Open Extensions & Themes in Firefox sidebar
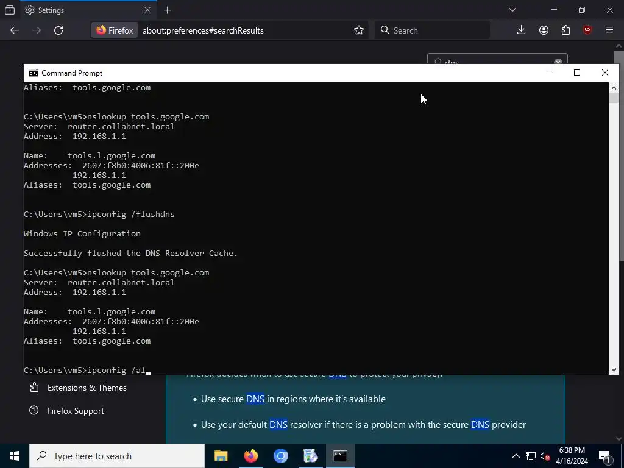The width and height of the screenshot is (624, 468). pos(79,388)
